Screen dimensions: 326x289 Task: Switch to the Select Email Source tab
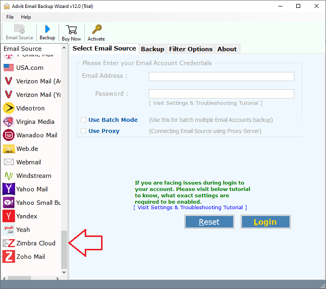click(104, 49)
